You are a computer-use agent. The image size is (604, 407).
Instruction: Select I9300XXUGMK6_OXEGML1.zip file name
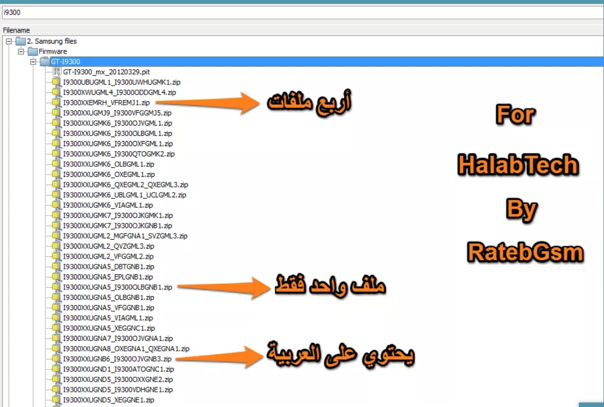(x=109, y=174)
